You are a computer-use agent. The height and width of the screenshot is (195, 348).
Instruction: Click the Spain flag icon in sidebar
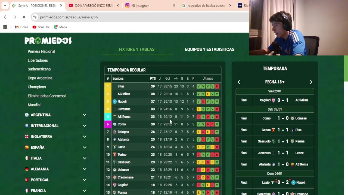point(27,147)
